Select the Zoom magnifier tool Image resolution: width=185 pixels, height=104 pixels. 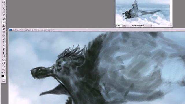[4, 70]
